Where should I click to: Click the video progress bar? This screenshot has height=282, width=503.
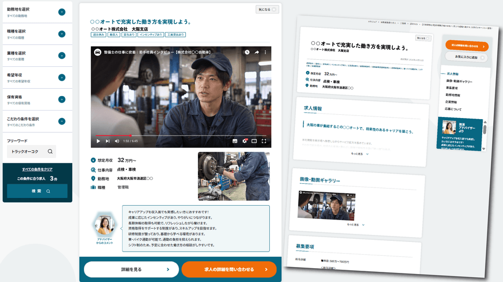(x=181, y=136)
